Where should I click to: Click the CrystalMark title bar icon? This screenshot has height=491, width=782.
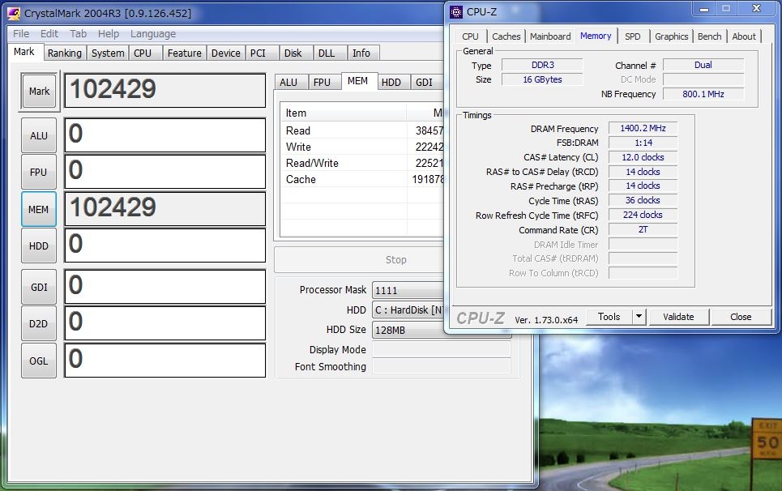coord(13,12)
